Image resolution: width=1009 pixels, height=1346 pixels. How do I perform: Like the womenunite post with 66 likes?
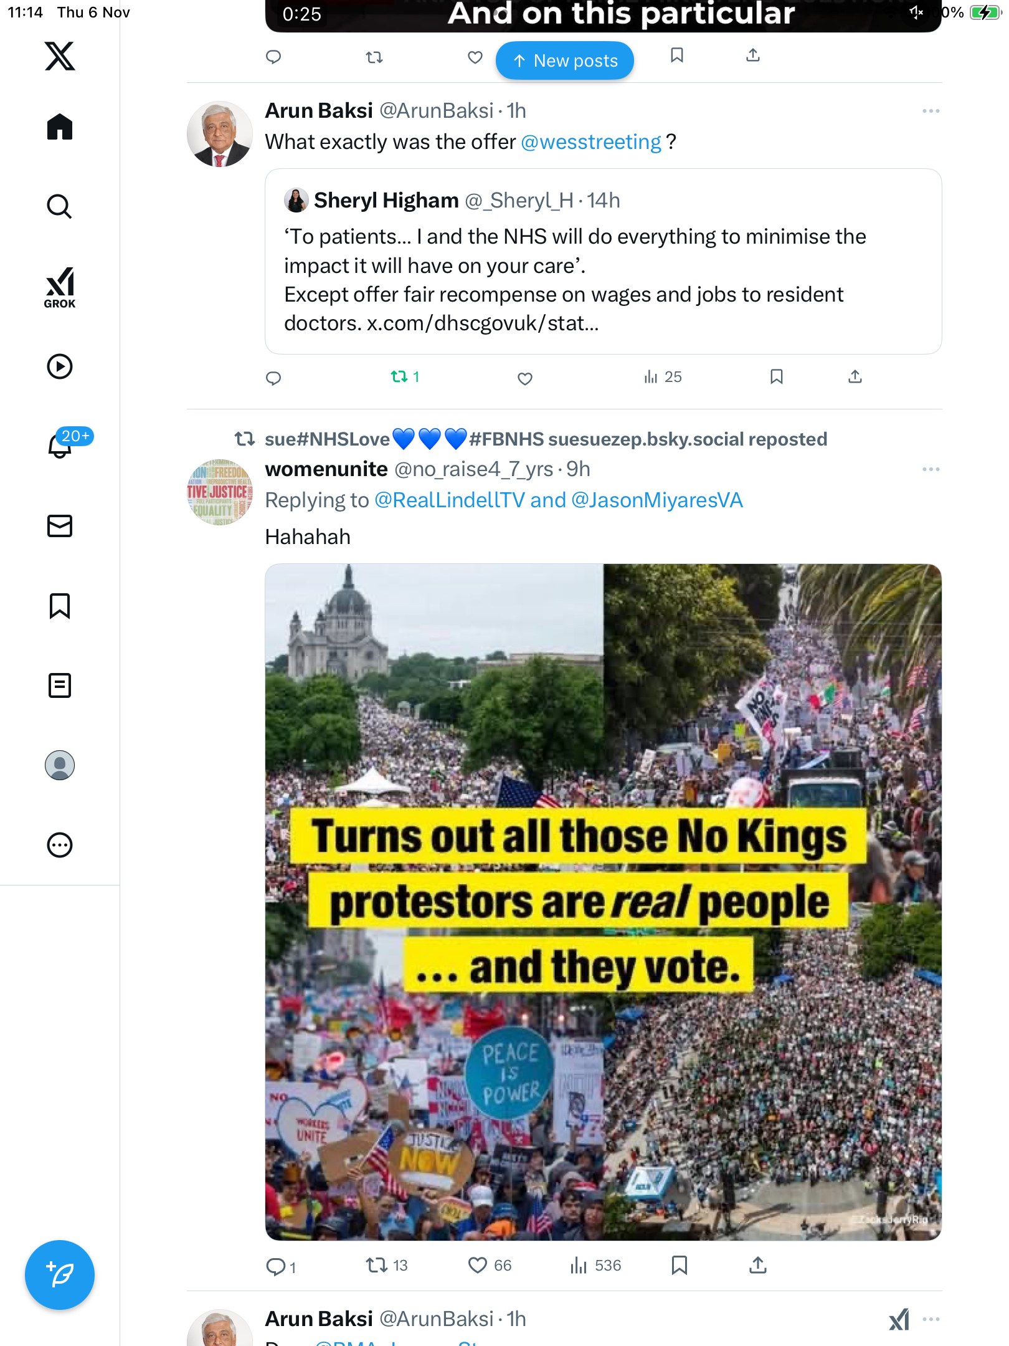(x=478, y=1265)
